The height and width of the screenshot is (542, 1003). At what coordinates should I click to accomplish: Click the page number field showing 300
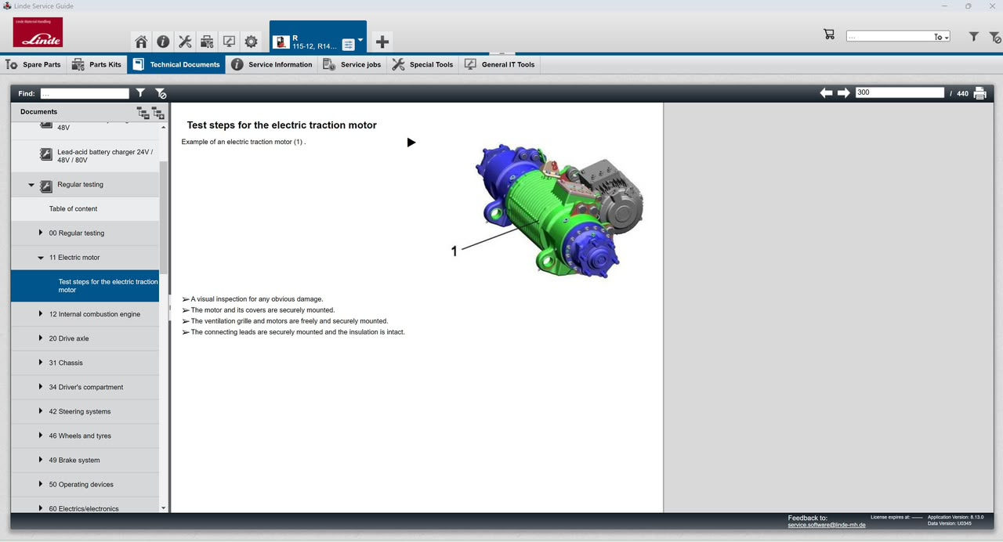point(900,92)
